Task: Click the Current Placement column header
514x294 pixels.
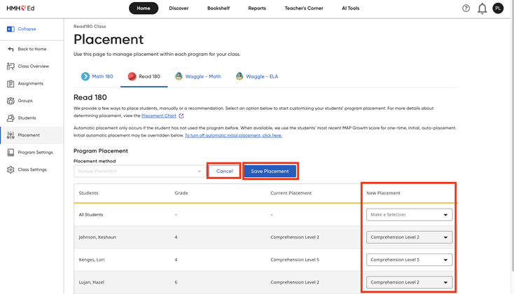Action: coord(291,193)
